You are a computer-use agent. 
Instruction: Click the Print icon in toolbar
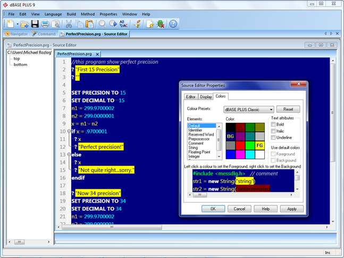pos(46,24)
